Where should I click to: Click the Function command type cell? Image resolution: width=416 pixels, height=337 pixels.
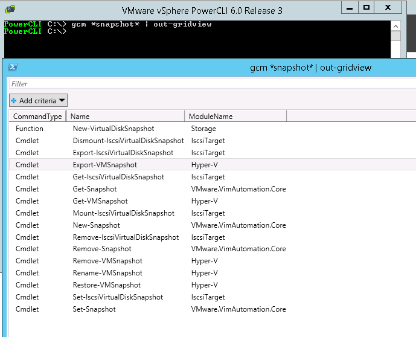point(30,129)
